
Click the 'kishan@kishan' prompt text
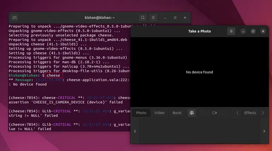[23, 76]
